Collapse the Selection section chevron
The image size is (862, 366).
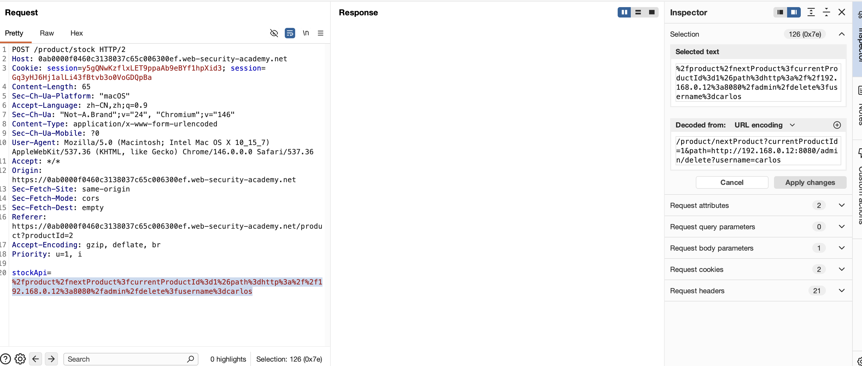[841, 34]
